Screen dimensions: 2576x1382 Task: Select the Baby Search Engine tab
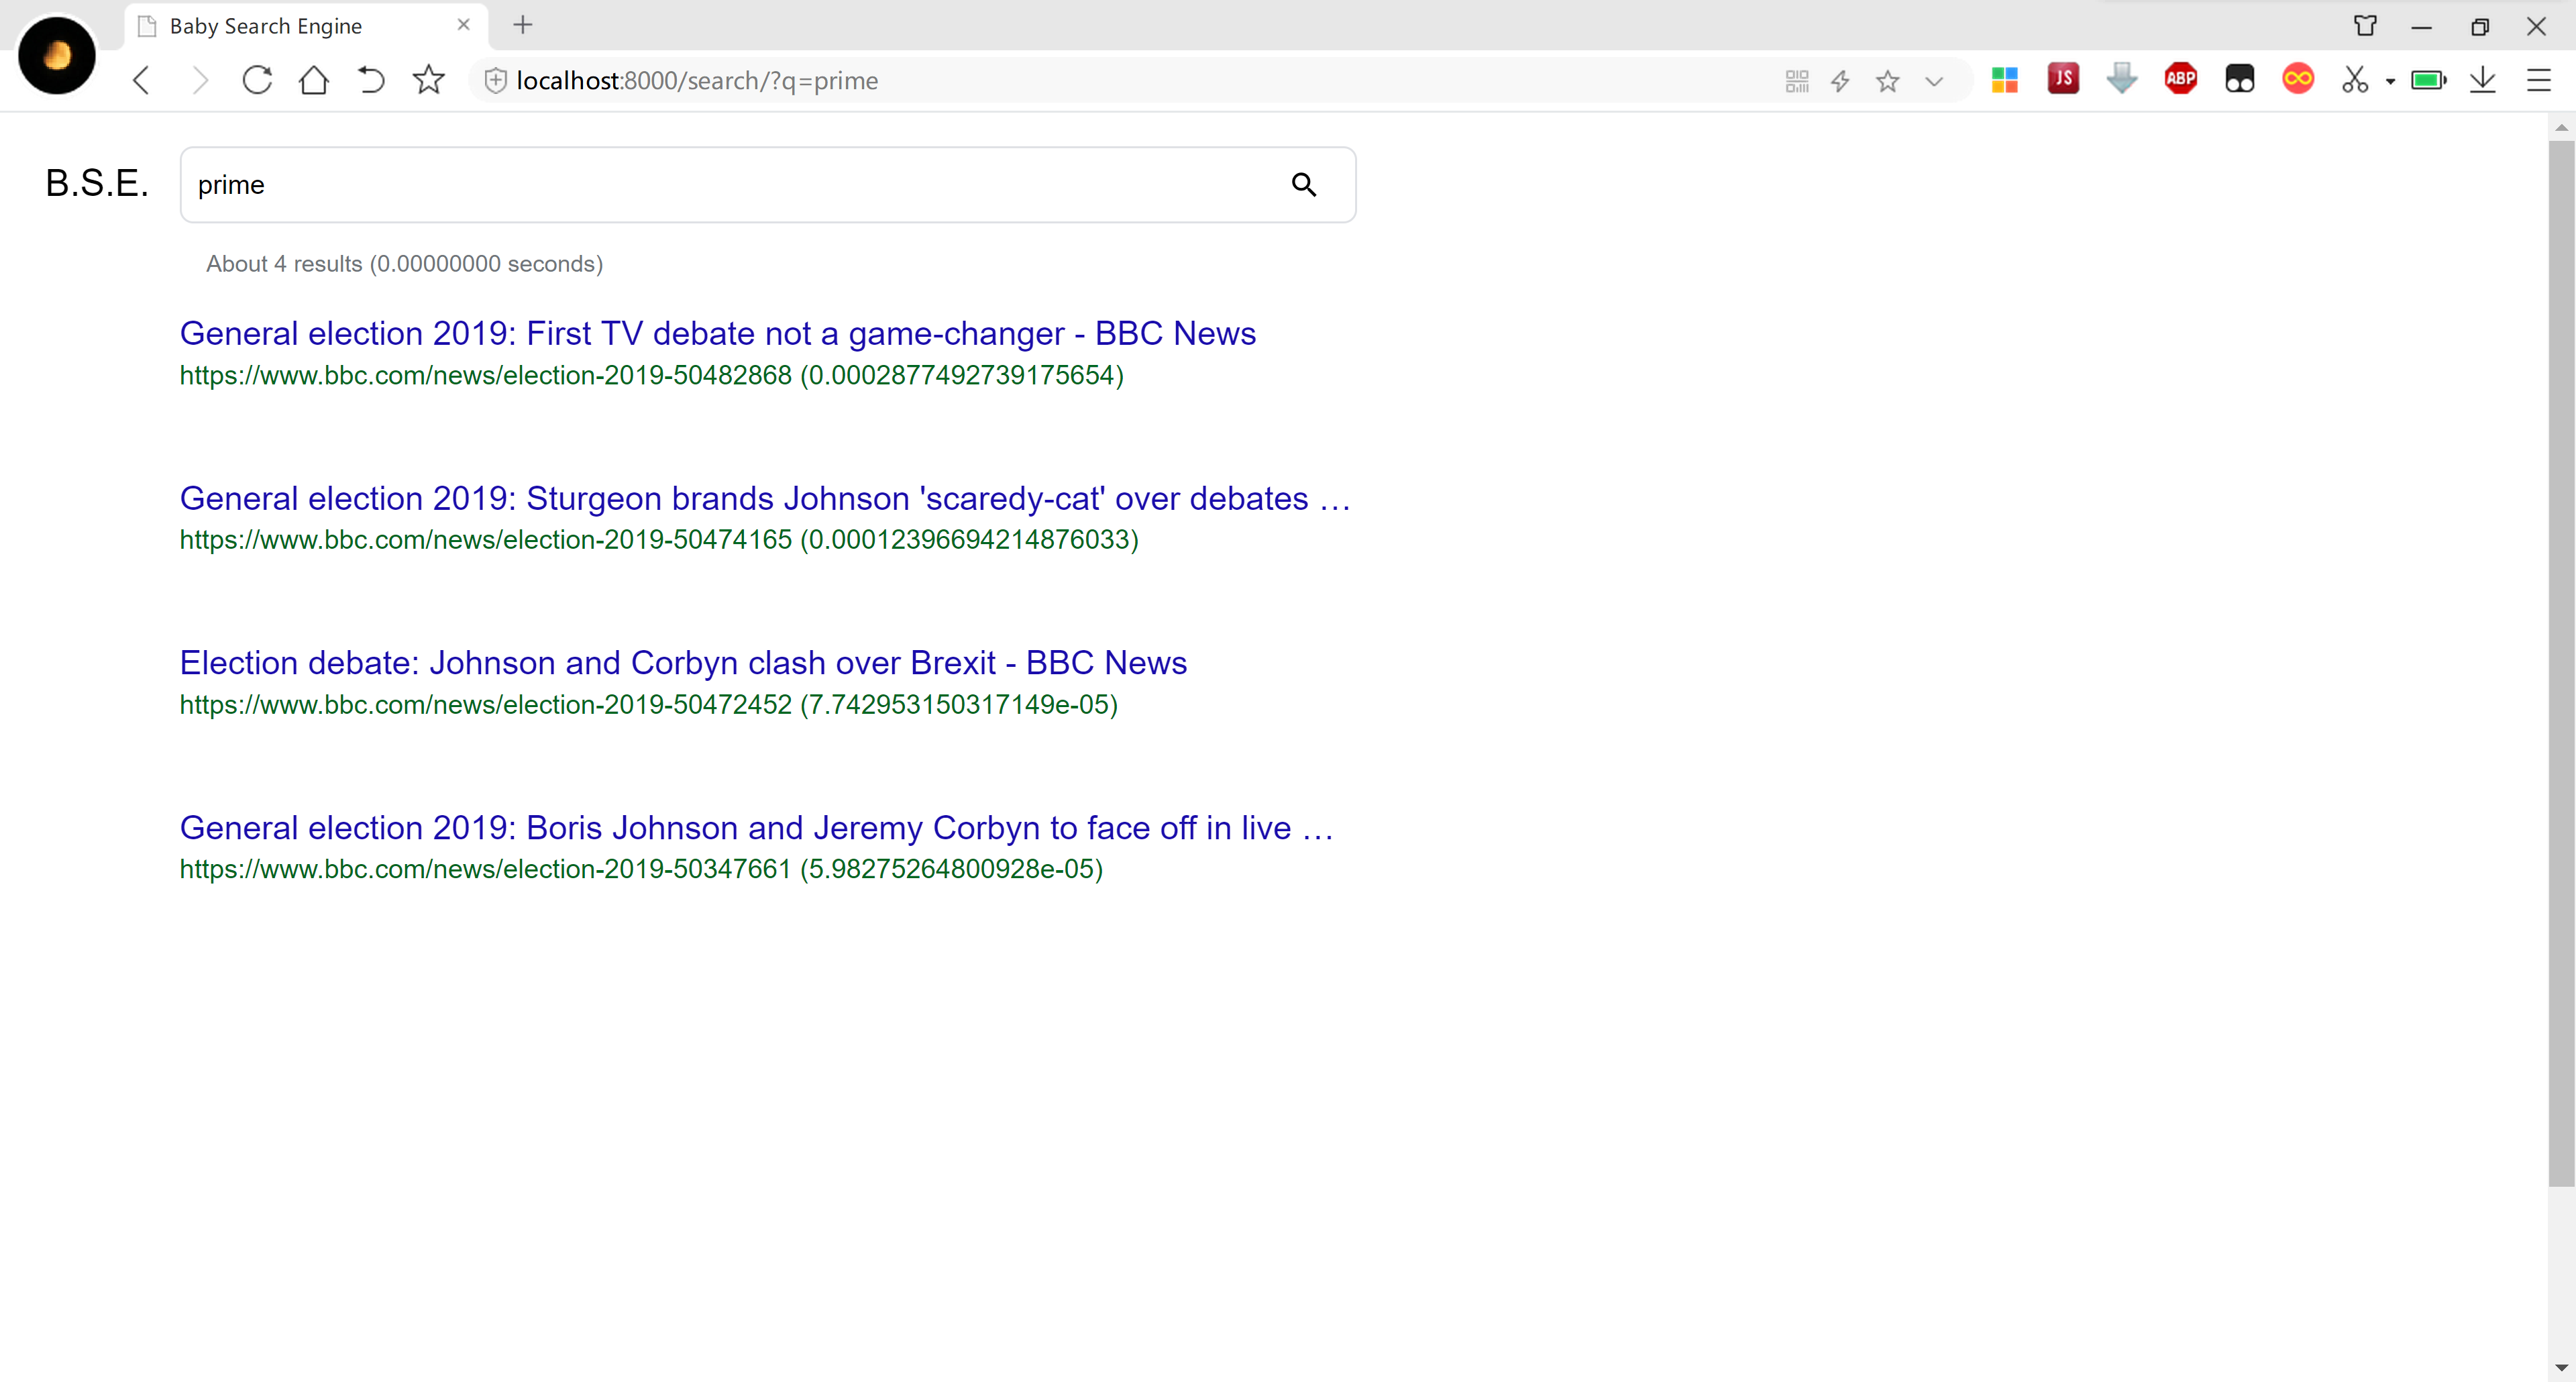[266, 26]
